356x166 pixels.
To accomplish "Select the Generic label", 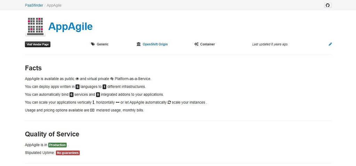I will (103, 44).
